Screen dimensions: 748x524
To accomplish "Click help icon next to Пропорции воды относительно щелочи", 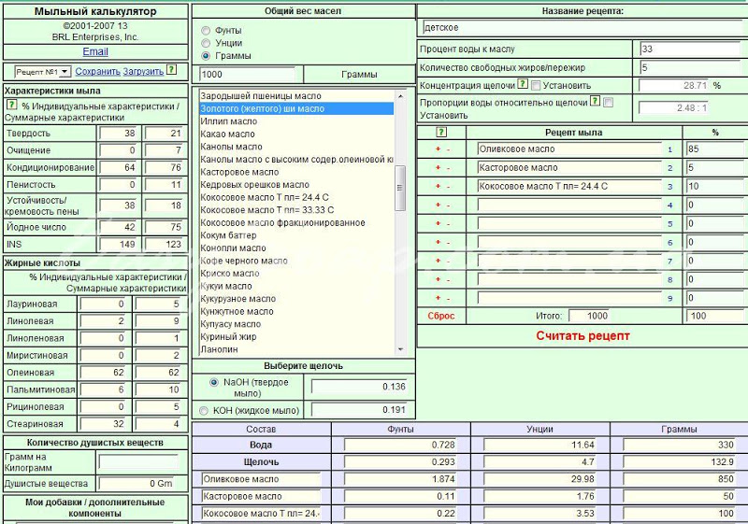I will click(595, 101).
